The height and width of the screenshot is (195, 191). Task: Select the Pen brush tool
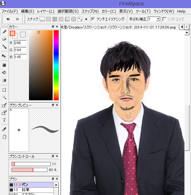coord(4,31)
